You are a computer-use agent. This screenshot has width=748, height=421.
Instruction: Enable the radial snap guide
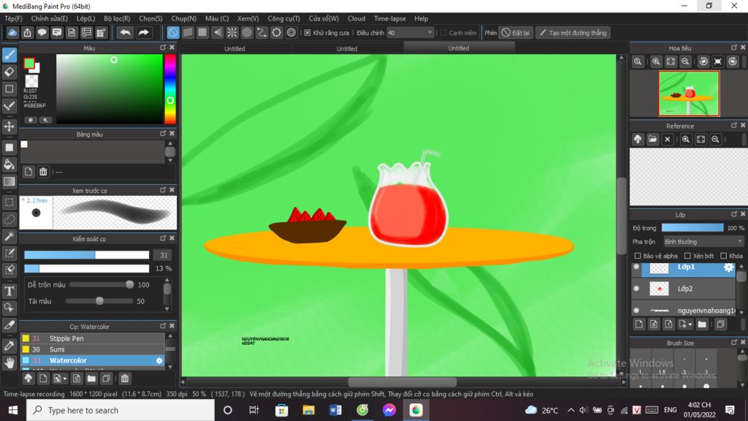point(232,32)
